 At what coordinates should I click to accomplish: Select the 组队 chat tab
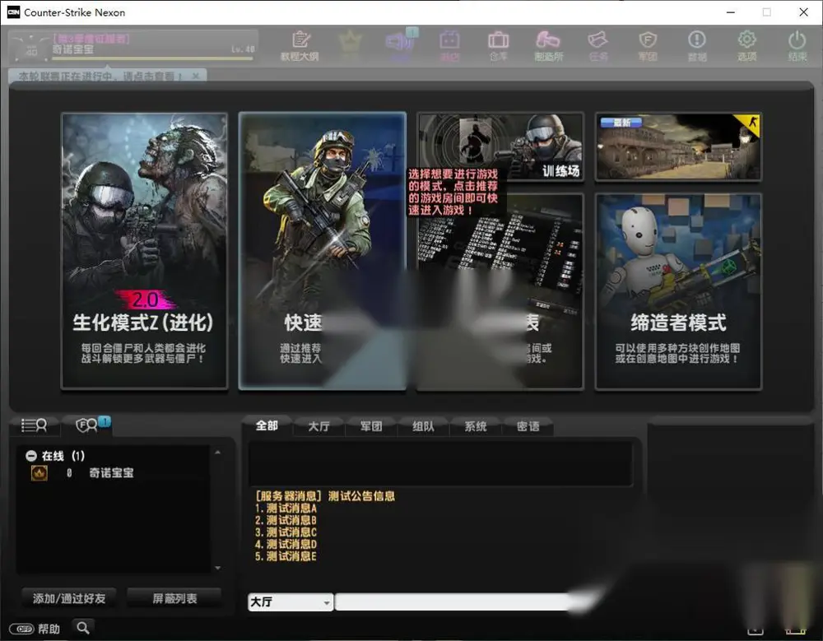coord(423,426)
